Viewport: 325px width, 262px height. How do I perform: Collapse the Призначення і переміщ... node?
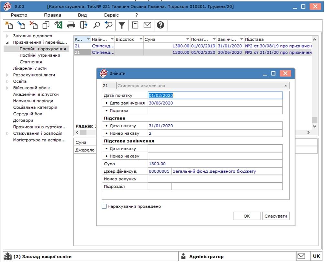point(7,42)
